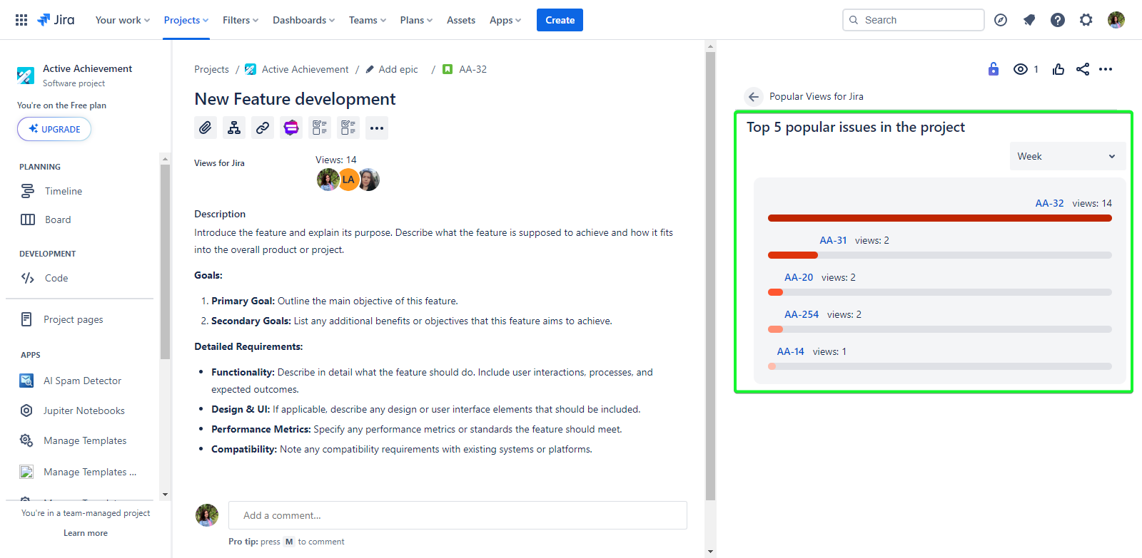Open the Week period dropdown
This screenshot has width=1142, height=558.
click(x=1067, y=156)
